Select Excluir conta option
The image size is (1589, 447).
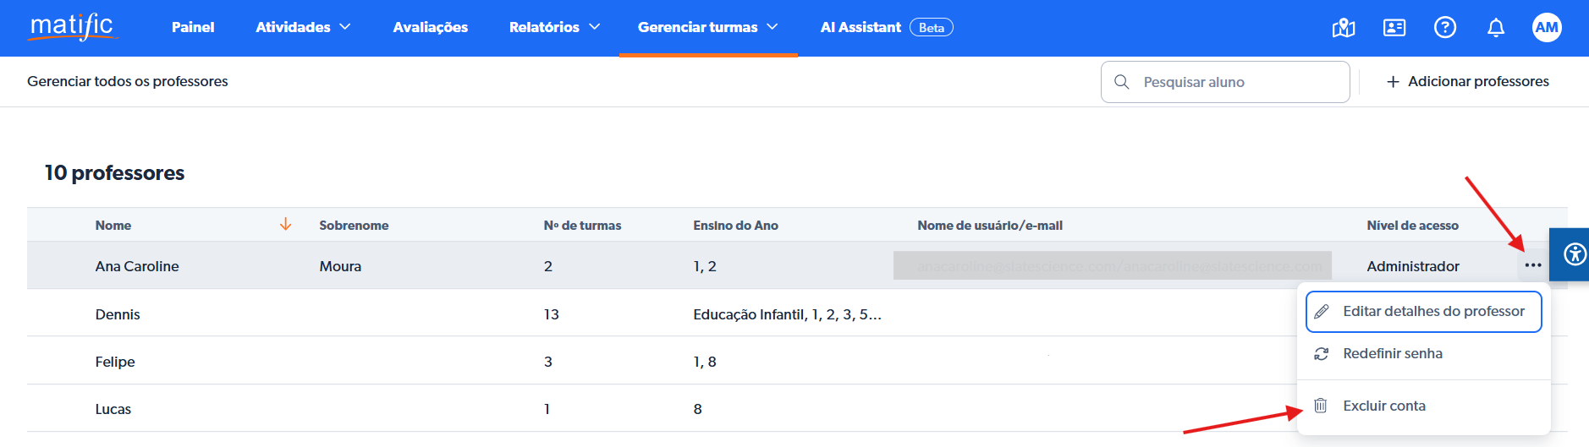click(1383, 406)
